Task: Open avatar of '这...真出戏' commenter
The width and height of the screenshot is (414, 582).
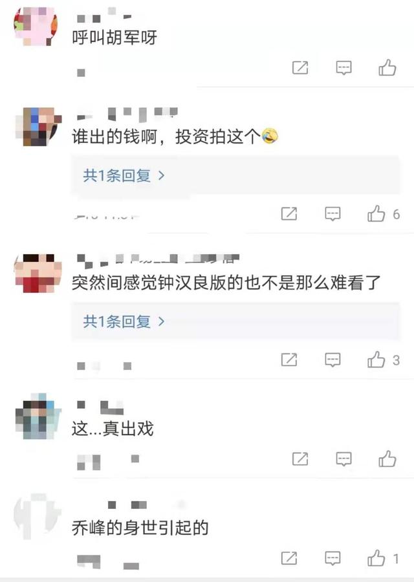Action: tap(38, 416)
